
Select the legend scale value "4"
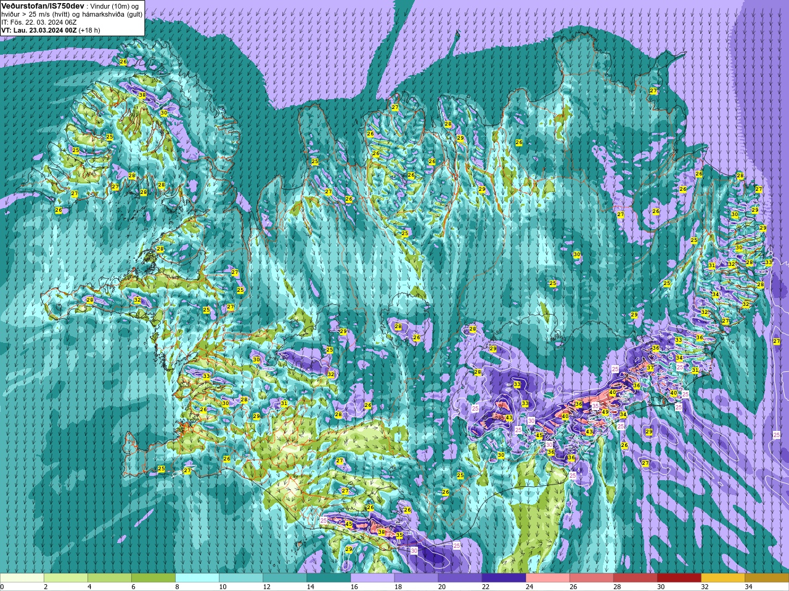pyautogui.click(x=89, y=587)
